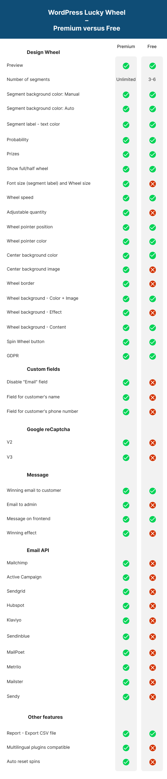Viewport: 167px width, 779px height.
Task: Click the Multilingual plugins compatible label
Action: pyautogui.click(x=38, y=747)
